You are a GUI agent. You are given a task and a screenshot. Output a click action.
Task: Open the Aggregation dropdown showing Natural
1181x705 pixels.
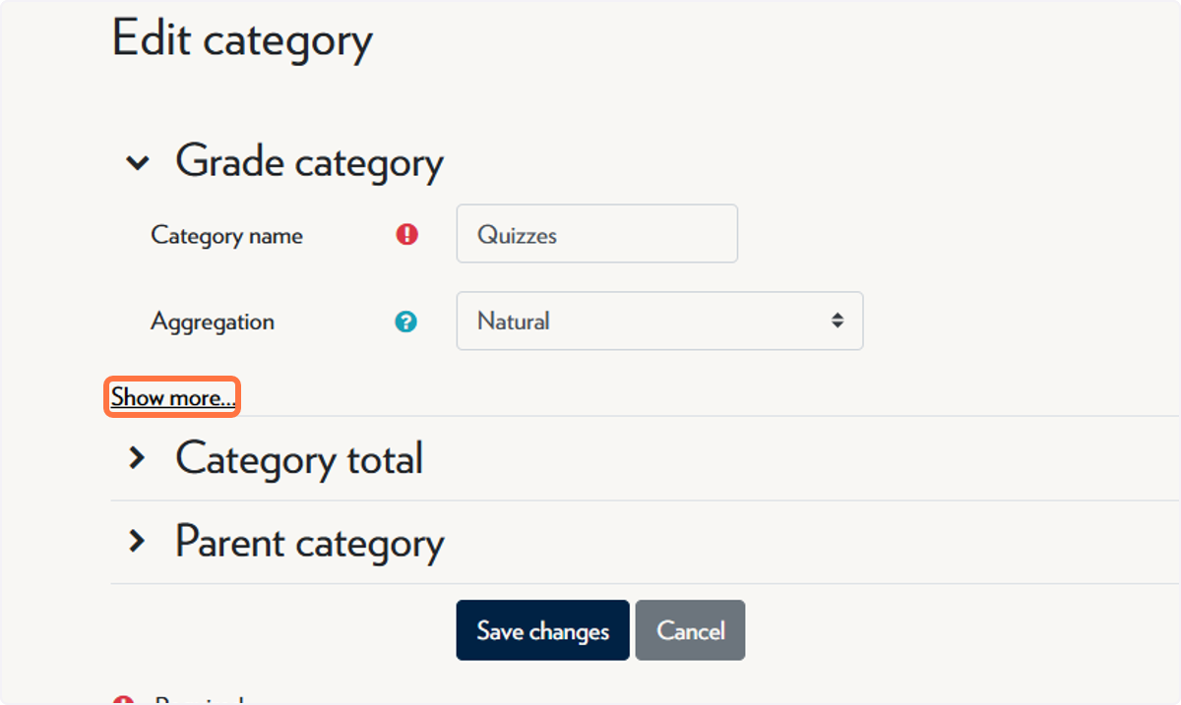tap(659, 321)
